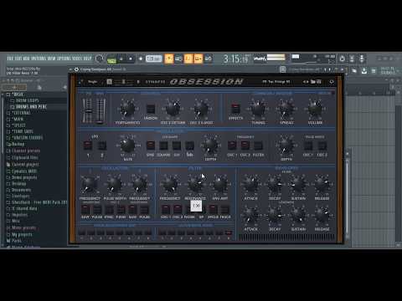Click Obsession save preset icon
Viewport: 402px width, 301px height.
tap(319, 82)
